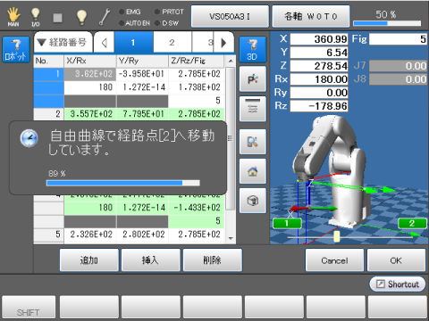Select path tab 2
Screen dimensions: 429x321
[172, 43]
